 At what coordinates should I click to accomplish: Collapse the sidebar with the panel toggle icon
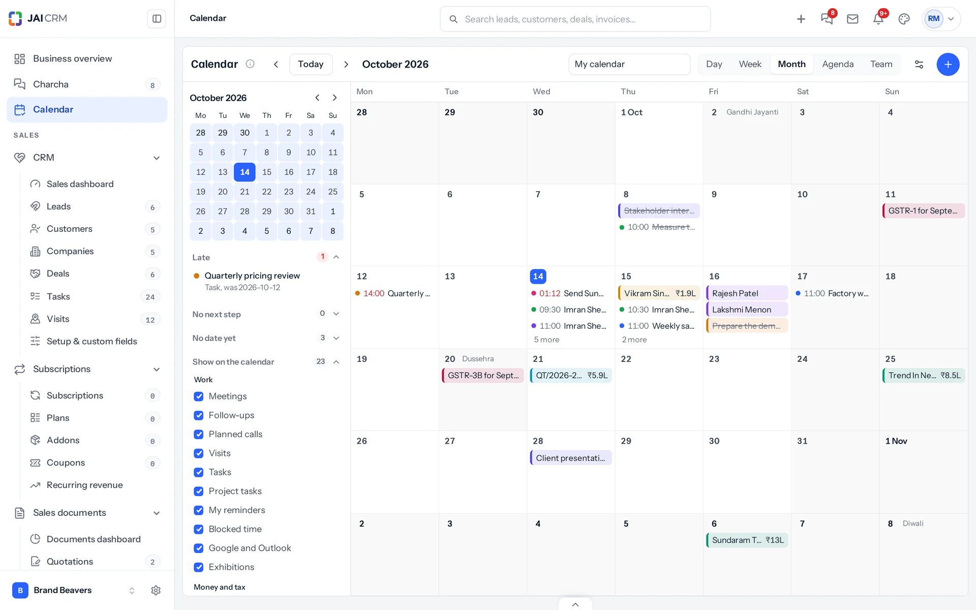point(157,19)
